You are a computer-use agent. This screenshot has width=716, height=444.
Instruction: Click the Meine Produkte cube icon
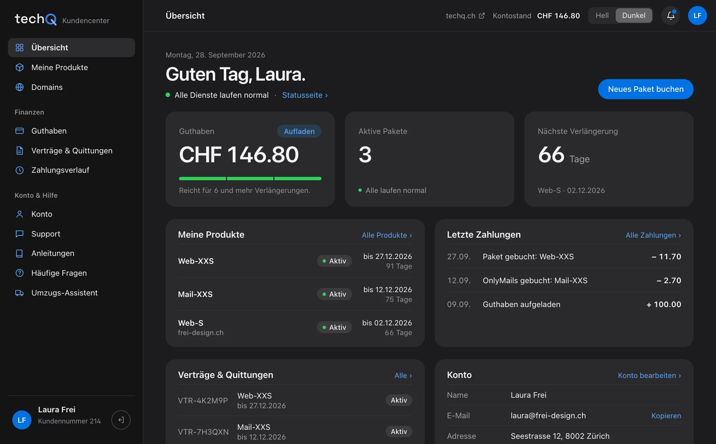tap(19, 68)
